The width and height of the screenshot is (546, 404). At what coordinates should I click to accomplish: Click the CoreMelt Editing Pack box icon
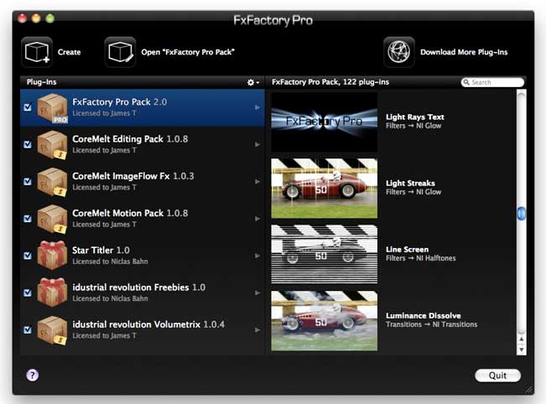(x=52, y=145)
